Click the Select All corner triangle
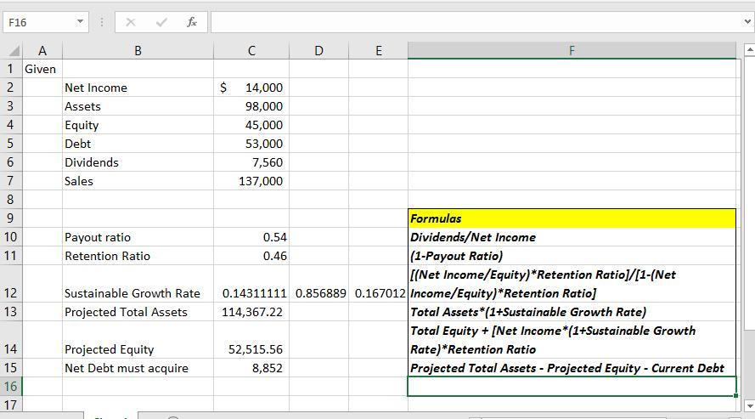 click(x=13, y=51)
